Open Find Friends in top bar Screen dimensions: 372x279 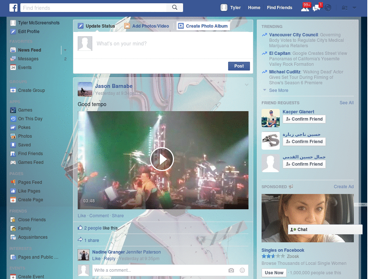pos(279,8)
